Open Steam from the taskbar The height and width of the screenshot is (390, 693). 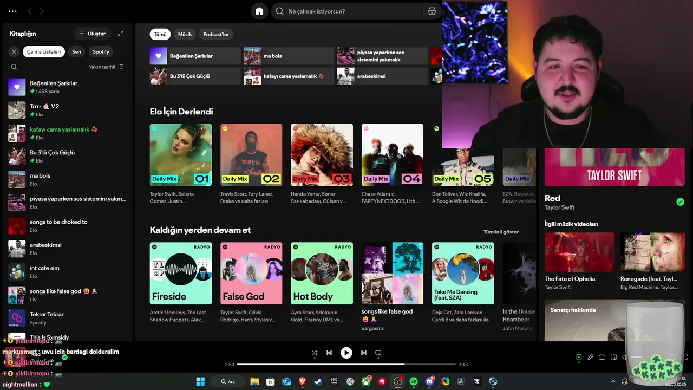click(318, 381)
